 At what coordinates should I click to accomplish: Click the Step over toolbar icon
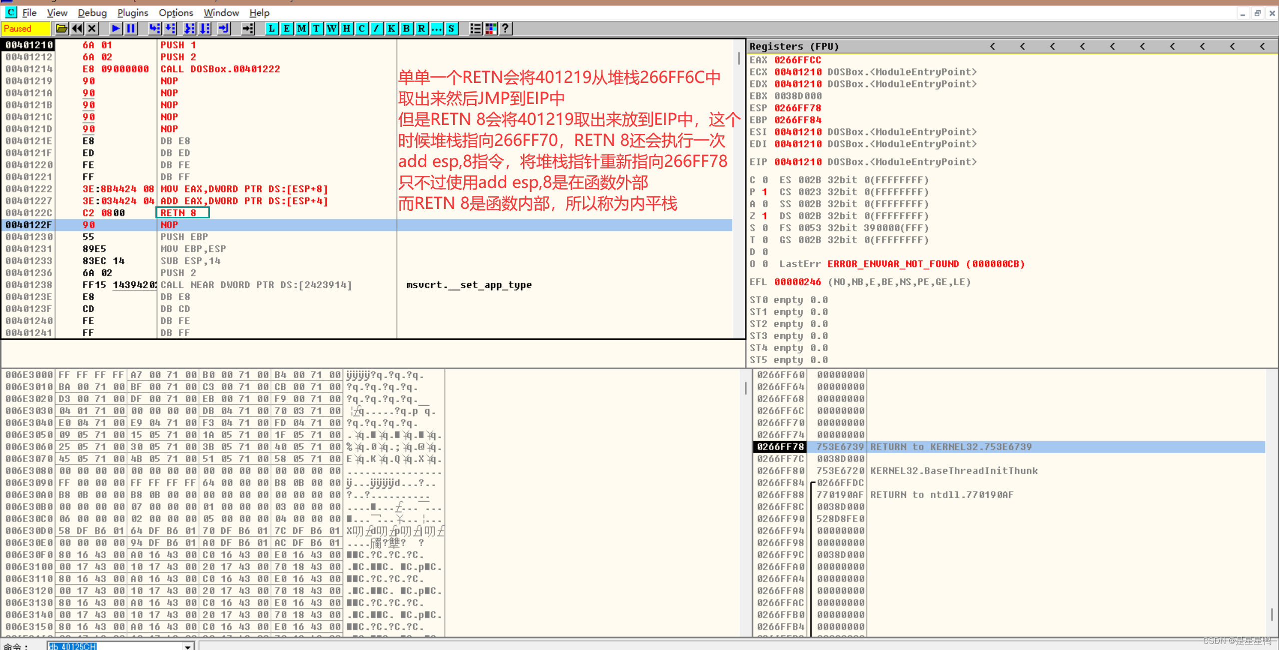[x=170, y=28]
